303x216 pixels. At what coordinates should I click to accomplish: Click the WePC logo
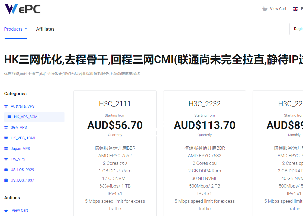(x=23, y=9)
